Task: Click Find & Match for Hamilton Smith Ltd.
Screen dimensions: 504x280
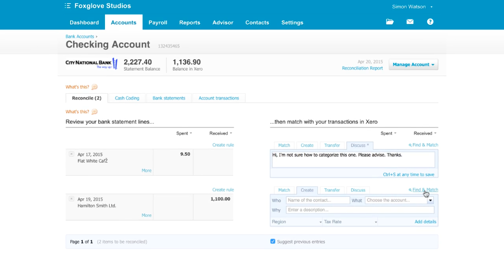Action: [x=423, y=190]
